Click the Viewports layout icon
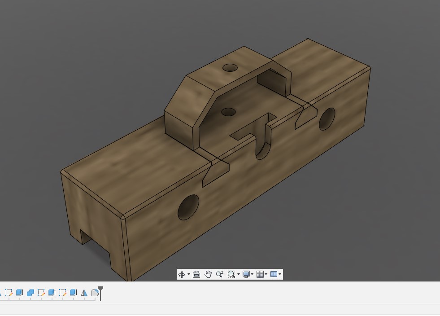 [x=274, y=274]
